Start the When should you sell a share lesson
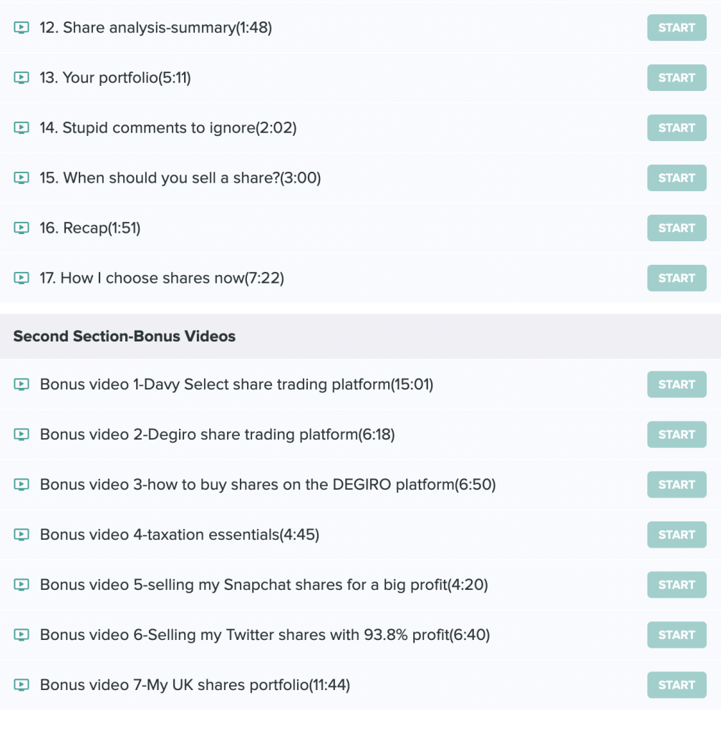Viewport: 721px width, 733px height. [677, 178]
